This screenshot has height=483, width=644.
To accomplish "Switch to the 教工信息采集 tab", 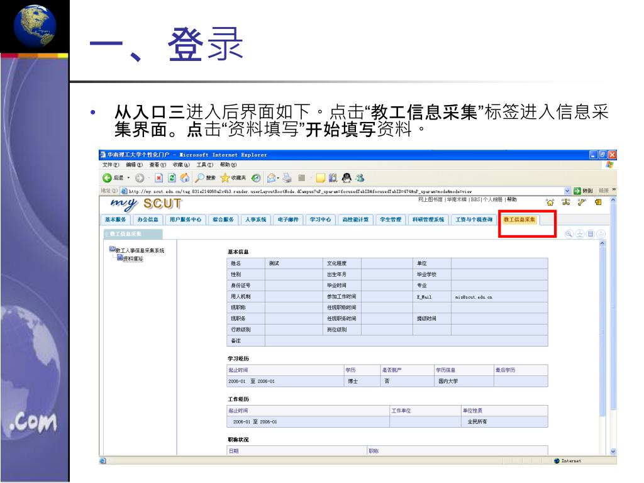I will click(x=519, y=219).
